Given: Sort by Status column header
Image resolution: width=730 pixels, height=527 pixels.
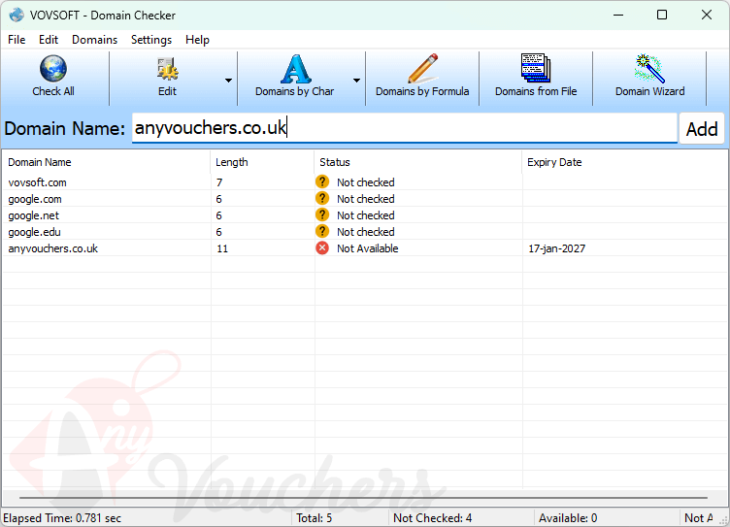Looking at the screenshot, I should (x=418, y=162).
